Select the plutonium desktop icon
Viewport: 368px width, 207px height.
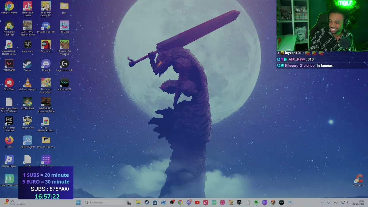tap(28, 46)
